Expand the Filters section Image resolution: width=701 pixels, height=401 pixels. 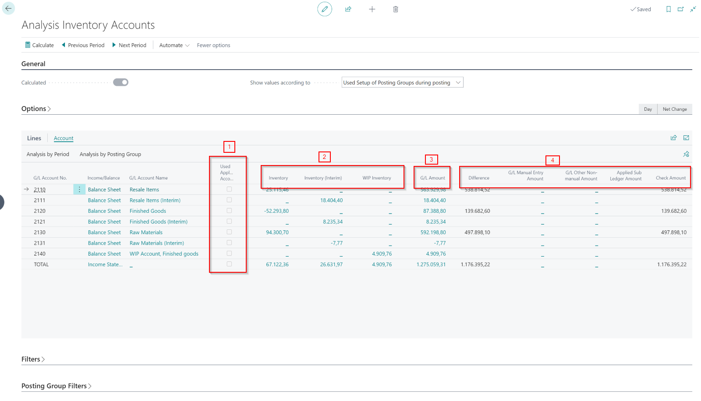click(x=33, y=359)
